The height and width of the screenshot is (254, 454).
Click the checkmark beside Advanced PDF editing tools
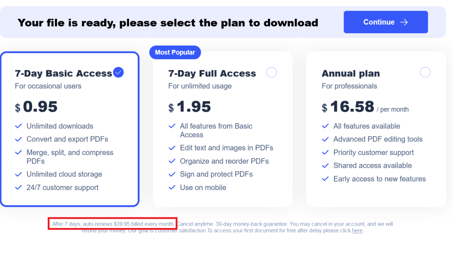click(x=325, y=139)
